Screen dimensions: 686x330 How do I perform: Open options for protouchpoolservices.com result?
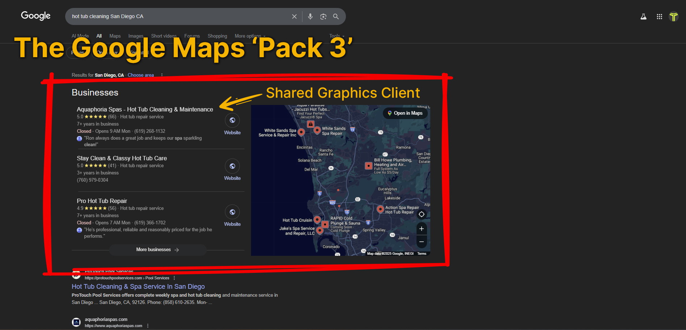point(174,278)
